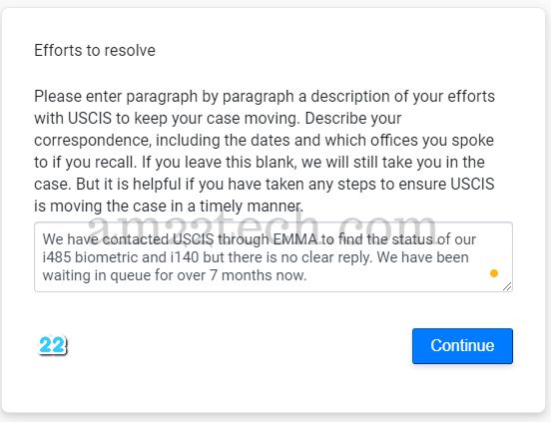Place cursor after '7 months now.'
The height and width of the screenshot is (422, 551).
point(307,275)
